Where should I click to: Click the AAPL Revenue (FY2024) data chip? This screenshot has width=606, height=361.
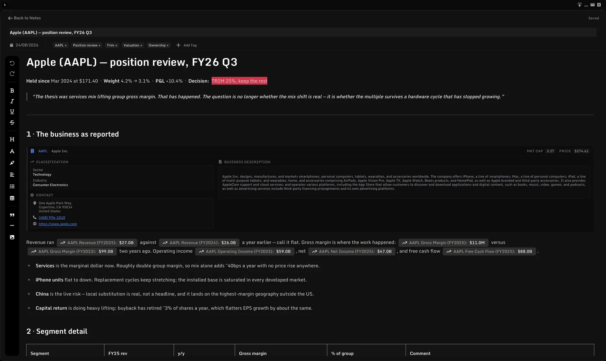(199, 243)
